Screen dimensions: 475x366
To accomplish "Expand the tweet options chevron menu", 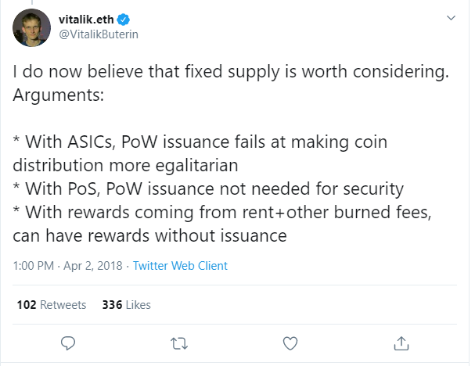I will (x=451, y=18).
